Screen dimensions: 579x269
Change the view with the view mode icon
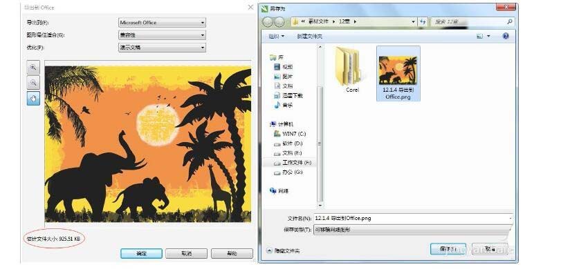click(479, 36)
